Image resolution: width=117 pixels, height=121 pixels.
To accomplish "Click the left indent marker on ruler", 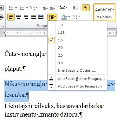I will tap(4, 36).
